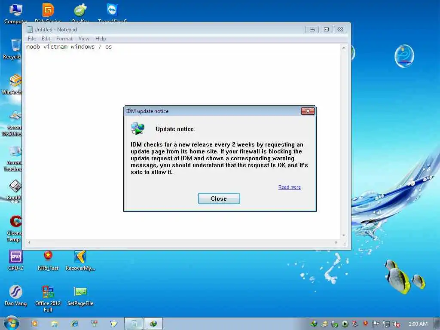Open the Action Center flag tray icon
The width and height of the screenshot is (440, 330).
pos(376,324)
